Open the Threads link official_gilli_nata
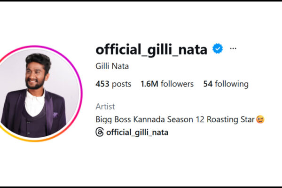 pyautogui.click(x=137, y=132)
